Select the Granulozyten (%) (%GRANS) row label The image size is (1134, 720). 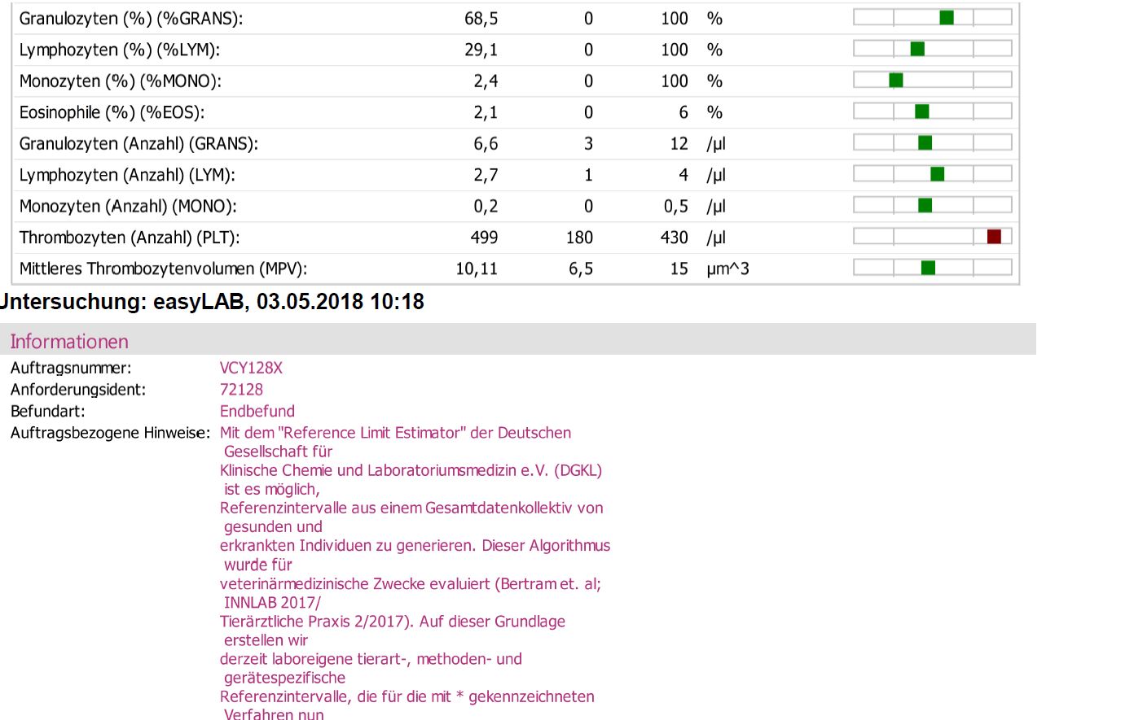click(131, 19)
